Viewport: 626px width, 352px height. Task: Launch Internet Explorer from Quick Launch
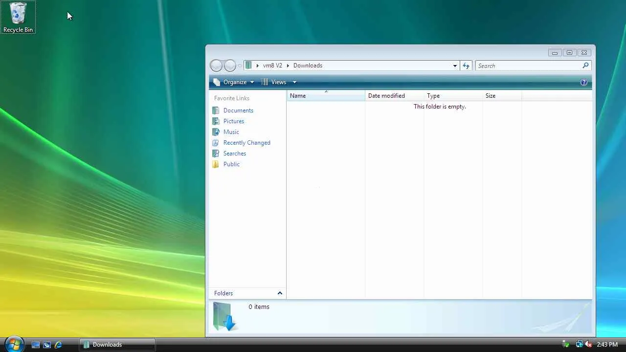click(x=58, y=345)
